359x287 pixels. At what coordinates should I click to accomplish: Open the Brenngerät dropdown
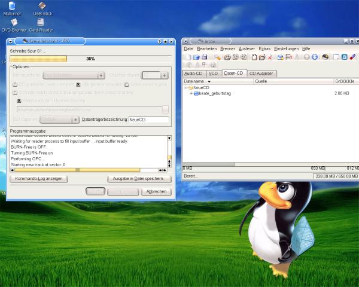(75, 75)
